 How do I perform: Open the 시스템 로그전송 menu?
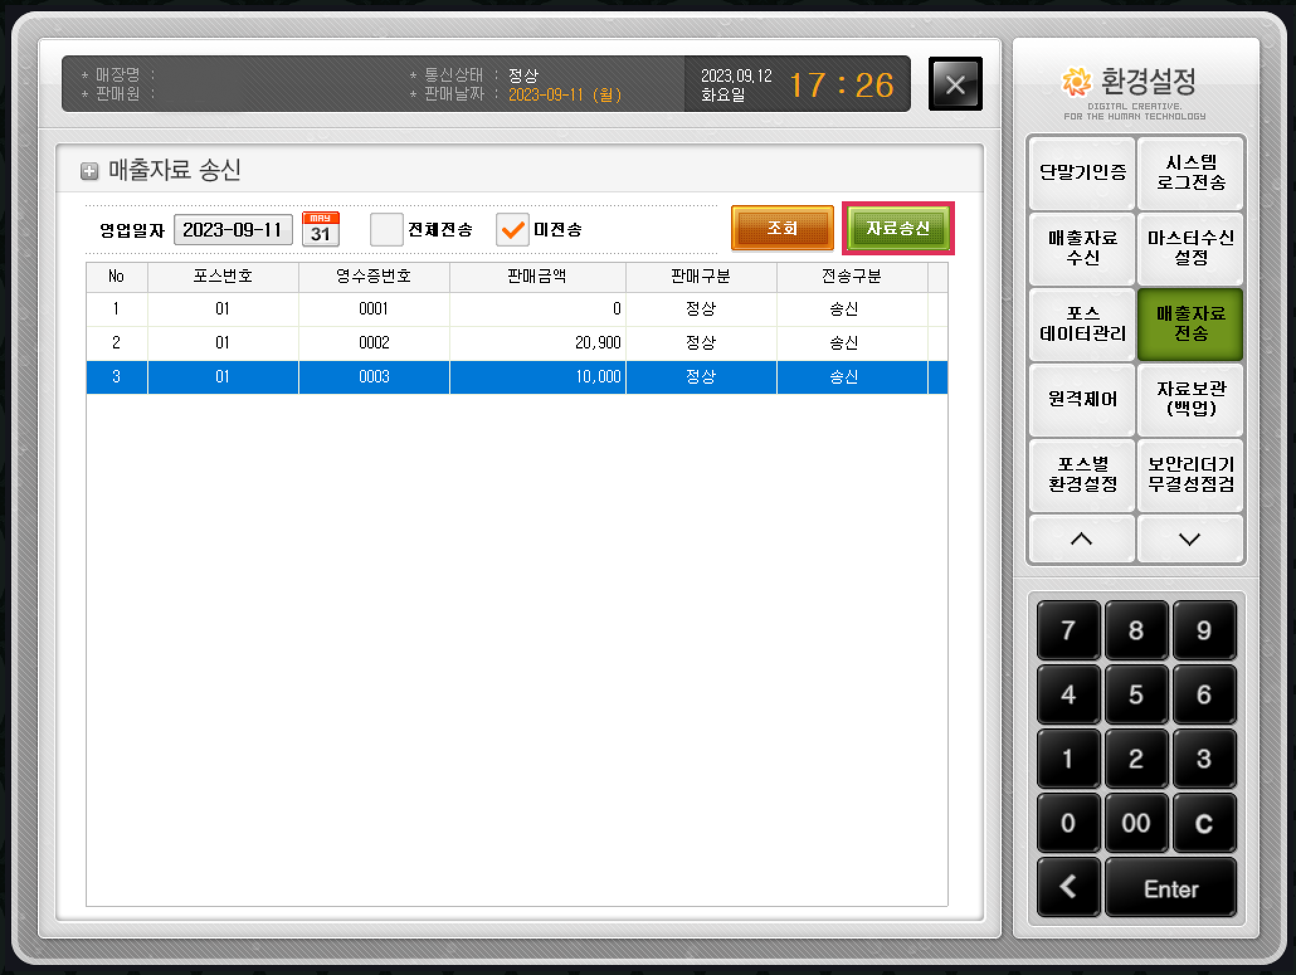coord(1190,172)
